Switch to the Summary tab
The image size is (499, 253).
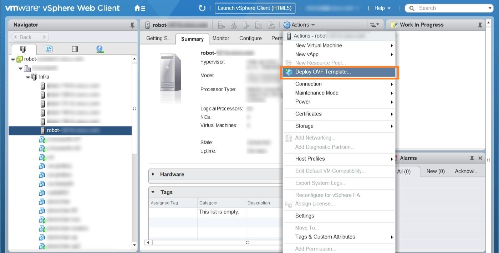click(192, 39)
